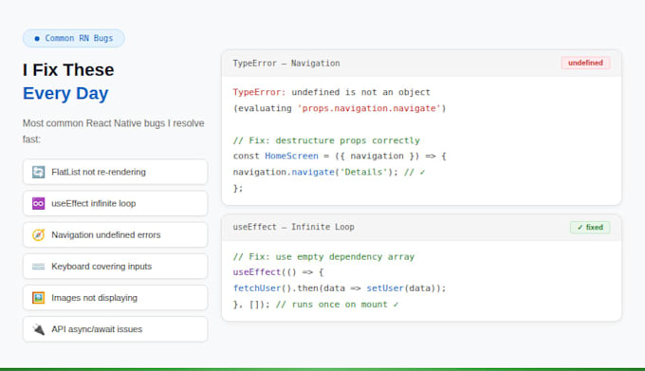The height and width of the screenshot is (371, 645).
Task: Click the purple infinity loop icon
Action: [x=38, y=203]
